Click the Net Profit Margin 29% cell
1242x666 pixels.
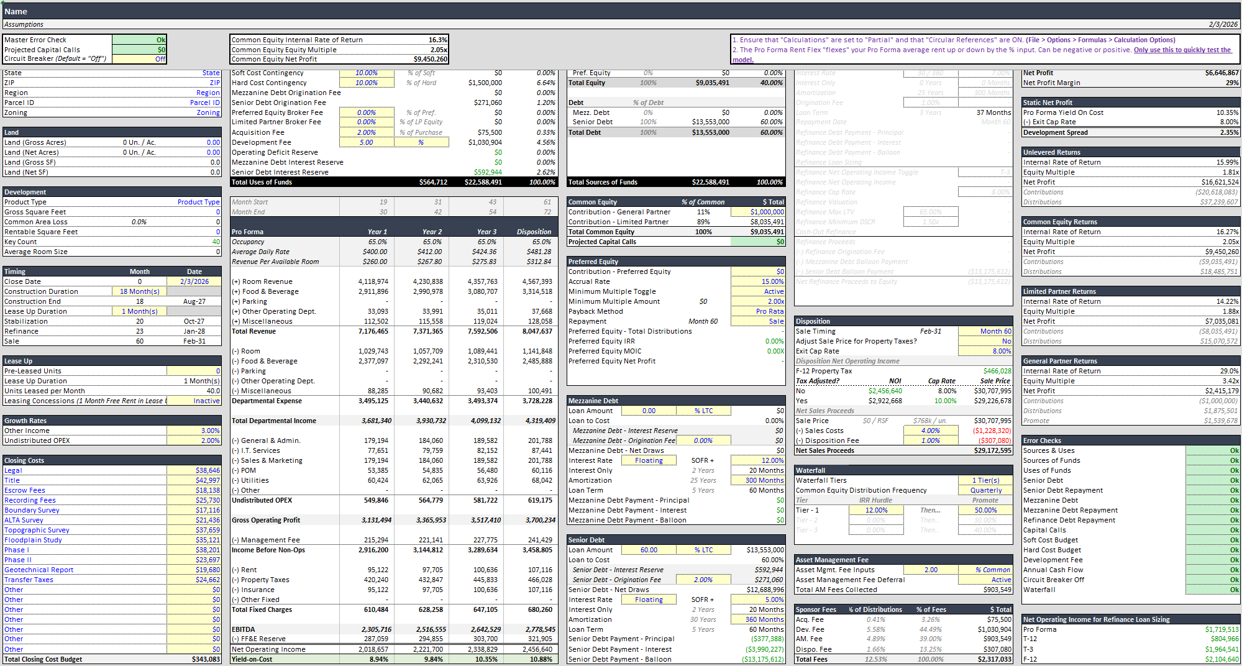click(1213, 83)
